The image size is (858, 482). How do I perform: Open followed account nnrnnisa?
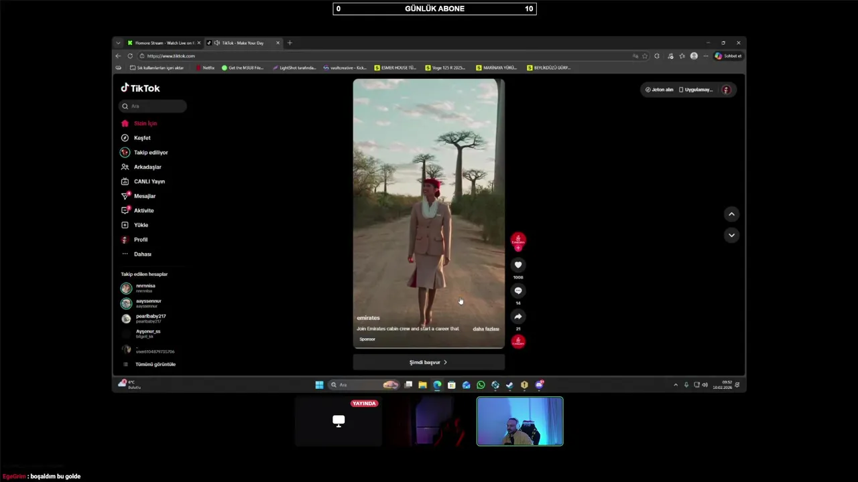[144, 288]
